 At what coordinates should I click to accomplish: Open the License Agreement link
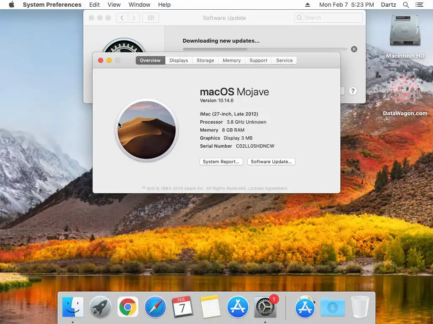coord(268,189)
